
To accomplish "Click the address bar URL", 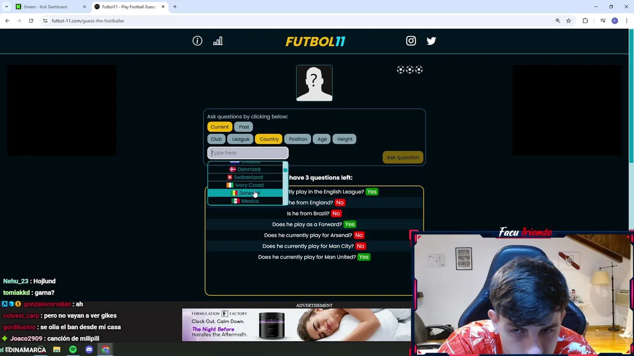I will (x=88, y=21).
